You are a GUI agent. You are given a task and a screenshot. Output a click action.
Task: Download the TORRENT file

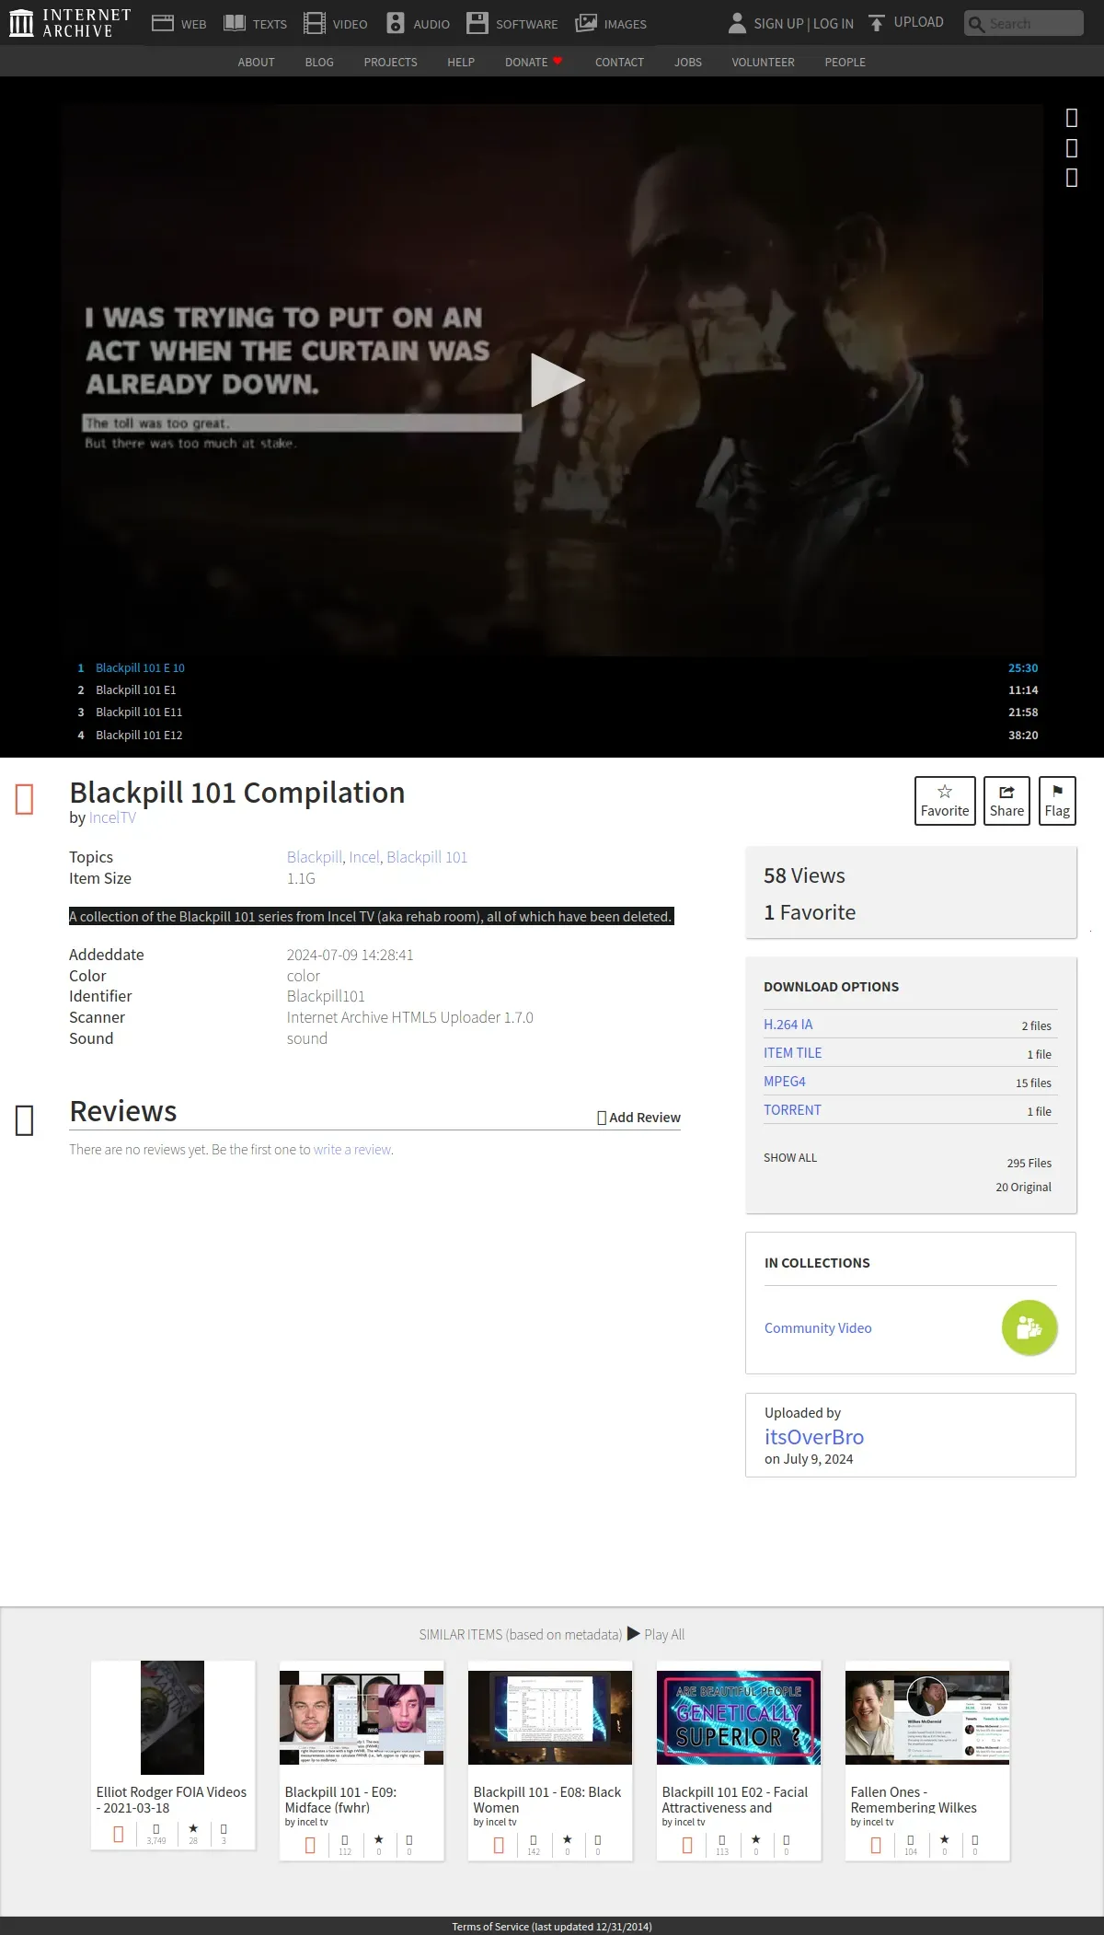point(792,1110)
